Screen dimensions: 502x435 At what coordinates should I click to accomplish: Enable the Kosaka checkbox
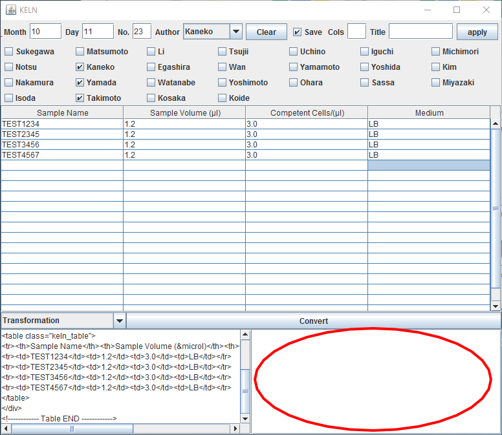point(151,98)
